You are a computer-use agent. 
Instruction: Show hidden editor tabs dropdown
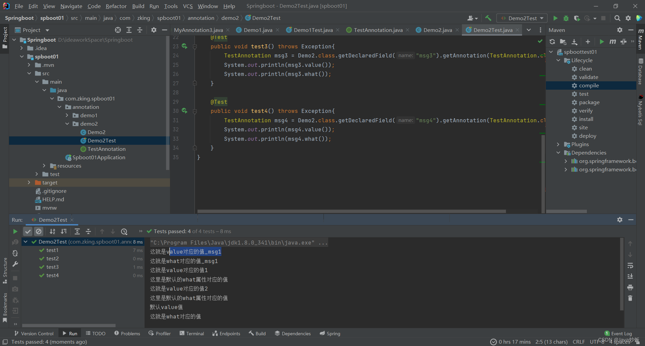click(529, 30)
